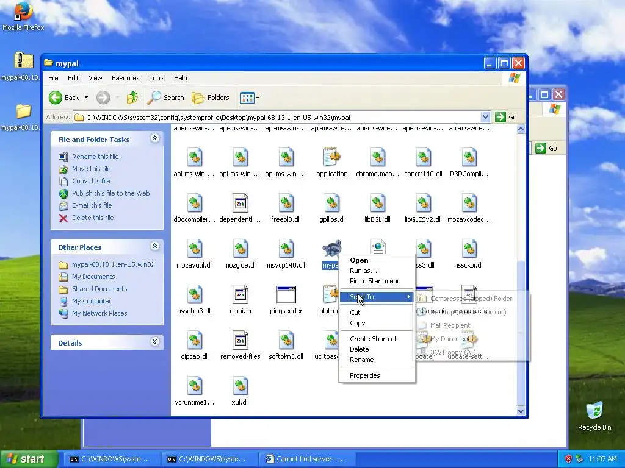Choose Rename in the context menu

click(377, 360)
